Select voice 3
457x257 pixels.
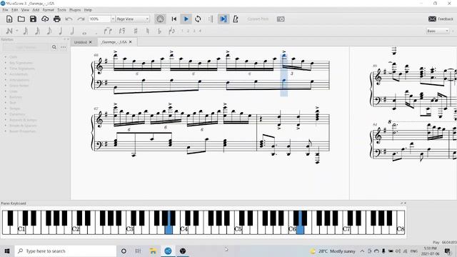[x=194, y=31]
